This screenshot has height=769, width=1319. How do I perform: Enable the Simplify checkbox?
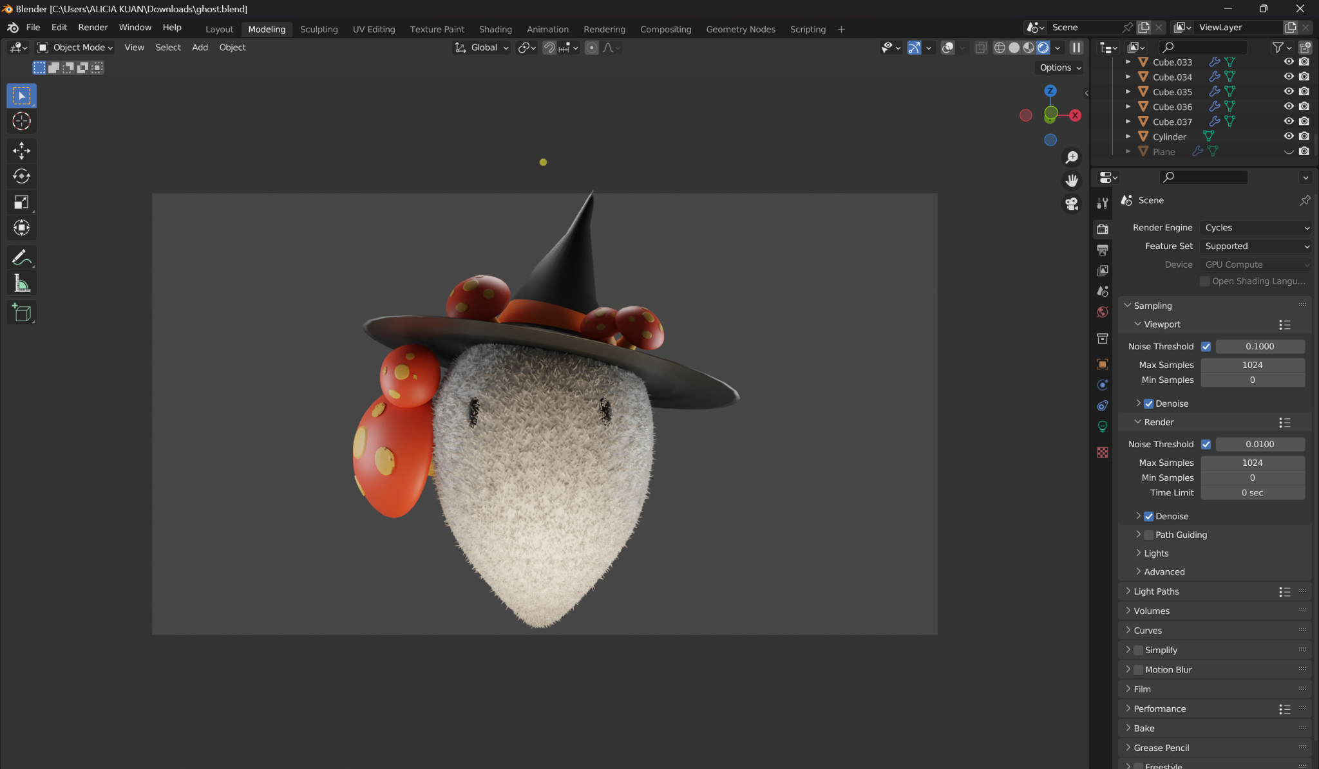click(1139, 650)
